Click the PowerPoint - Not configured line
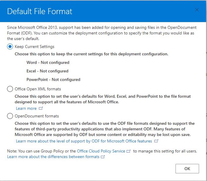Screen dimensions: 207x181 point(53,80)
